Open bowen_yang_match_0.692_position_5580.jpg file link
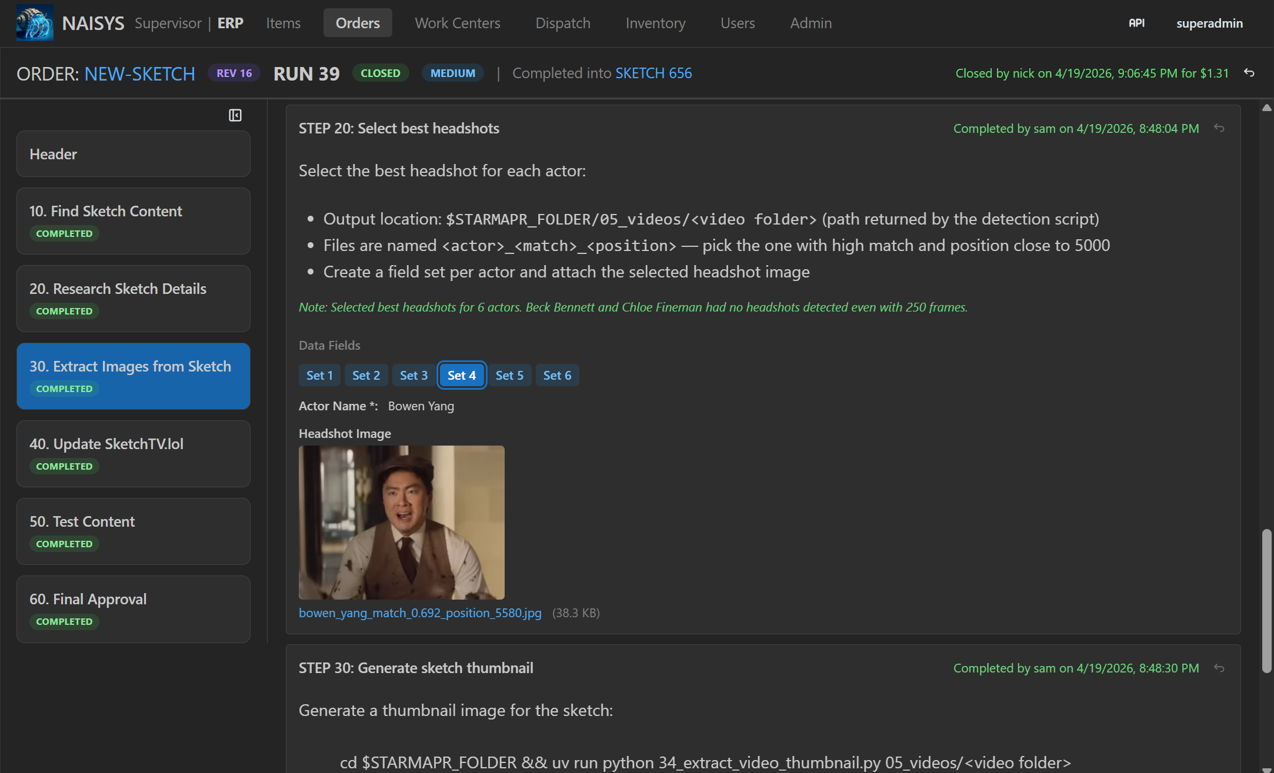1274x773 pixels. tap(420, 613)
